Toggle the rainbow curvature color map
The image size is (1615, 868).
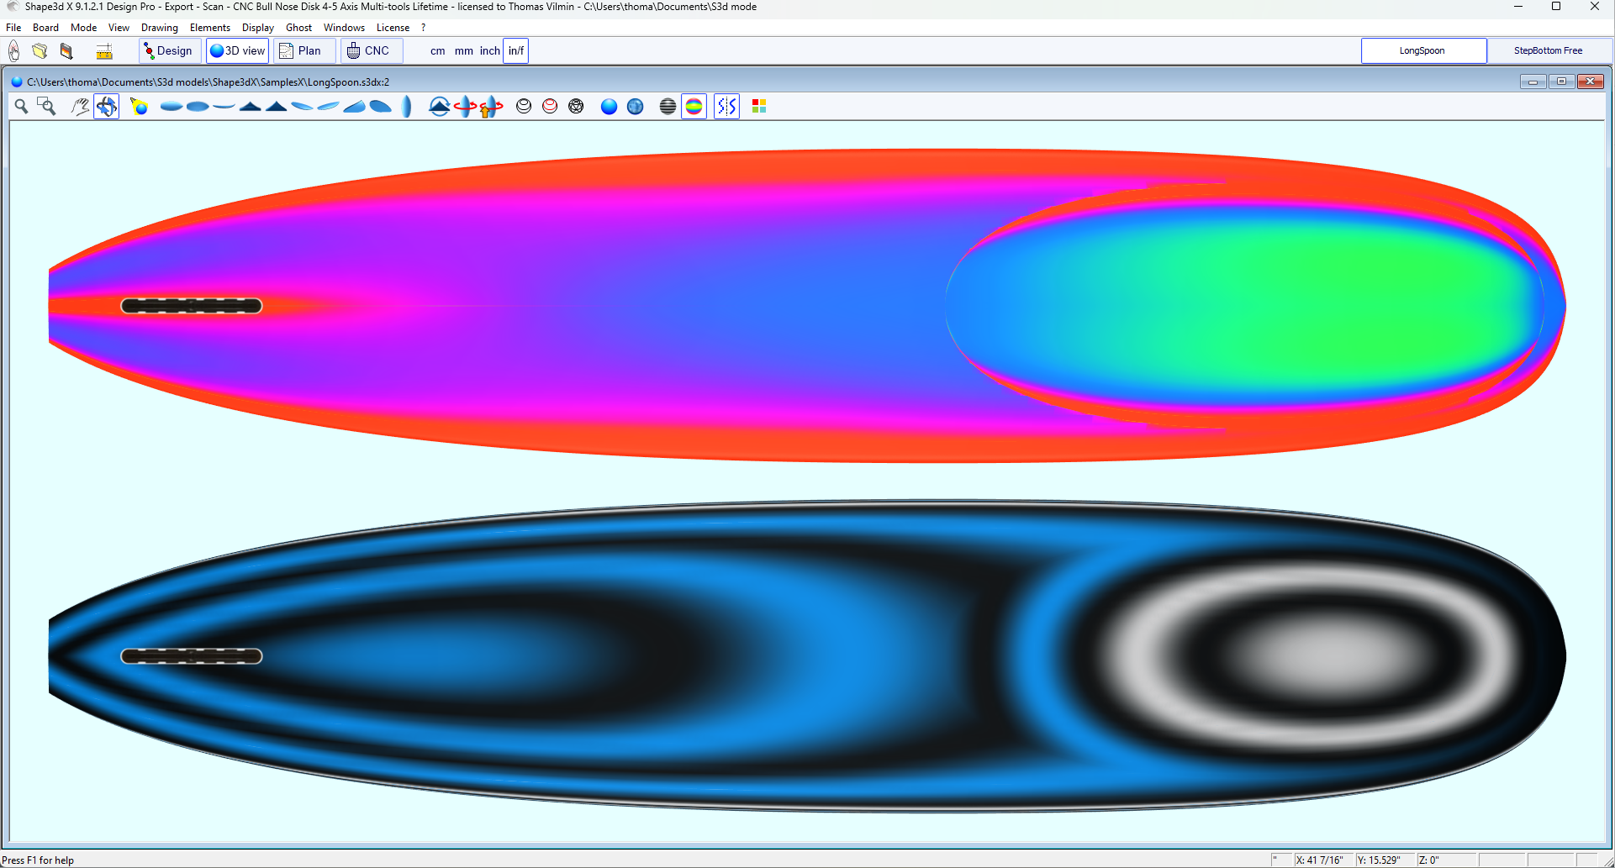694,107
